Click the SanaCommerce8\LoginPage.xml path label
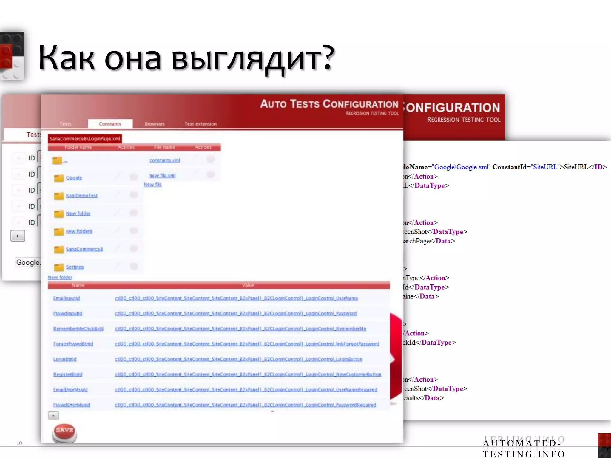Screen dimensions: 611x458 85,139
